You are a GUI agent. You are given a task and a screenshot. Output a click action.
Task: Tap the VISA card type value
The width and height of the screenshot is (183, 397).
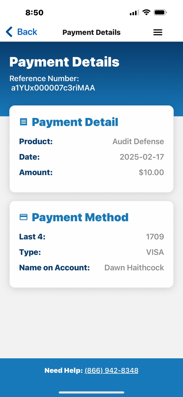[x=155, y=252]
